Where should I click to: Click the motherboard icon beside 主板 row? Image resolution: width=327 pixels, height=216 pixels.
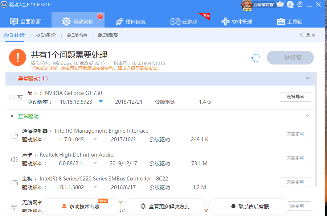15,182
